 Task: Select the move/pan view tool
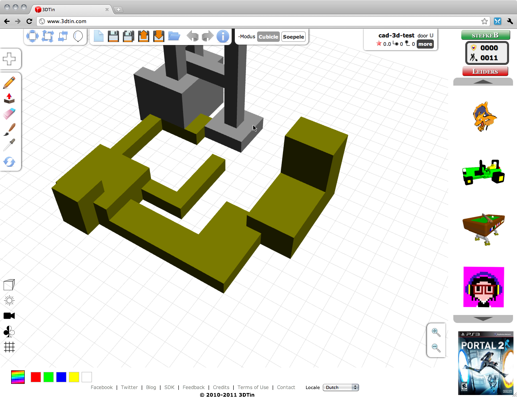point(33,36)
